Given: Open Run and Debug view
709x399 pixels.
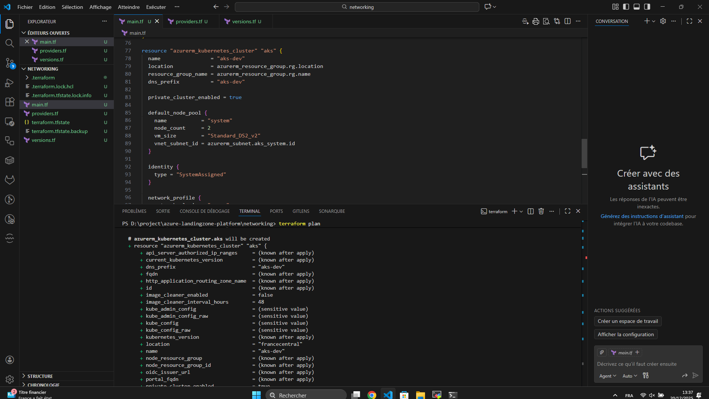Looking at the screenshot, I should pyautogui.click(x=10, y=83).
